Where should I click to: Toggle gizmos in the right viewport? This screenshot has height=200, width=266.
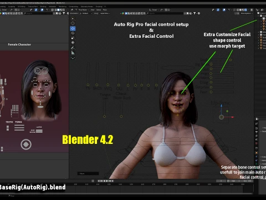click(218, 10)
